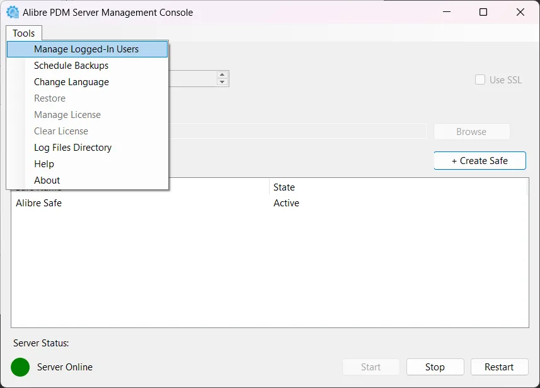
Task: Enable the Use SSL checkbox
Action: pos(480,79)
